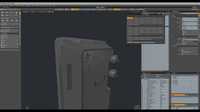Open the Texture menu
This screenshot has height=112, width=200.
(x=23, y=6)
